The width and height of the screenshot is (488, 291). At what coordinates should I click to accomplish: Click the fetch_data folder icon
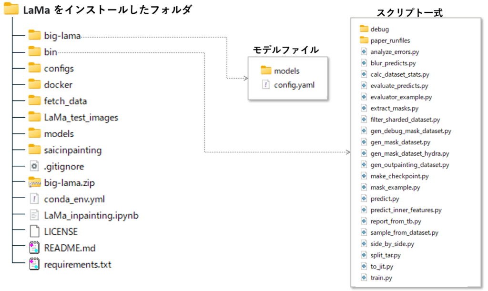[x=34, y=100]
